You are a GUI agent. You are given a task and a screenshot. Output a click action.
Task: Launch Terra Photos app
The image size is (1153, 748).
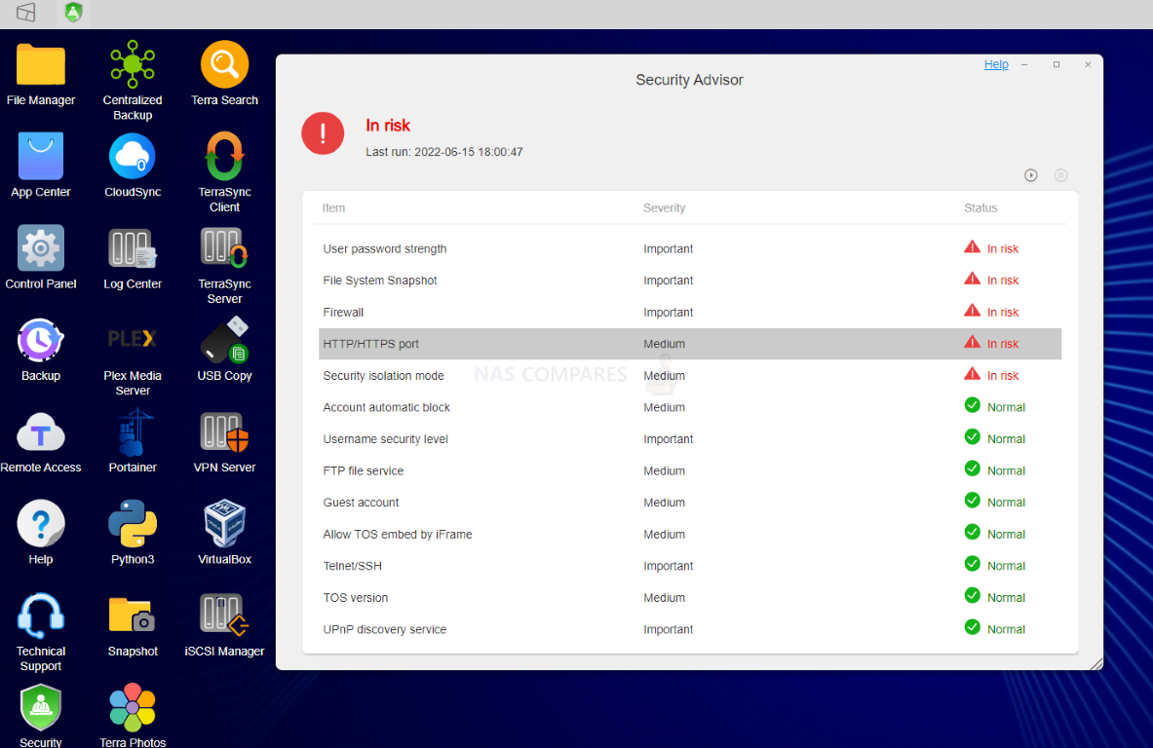(x=133, y=708)
